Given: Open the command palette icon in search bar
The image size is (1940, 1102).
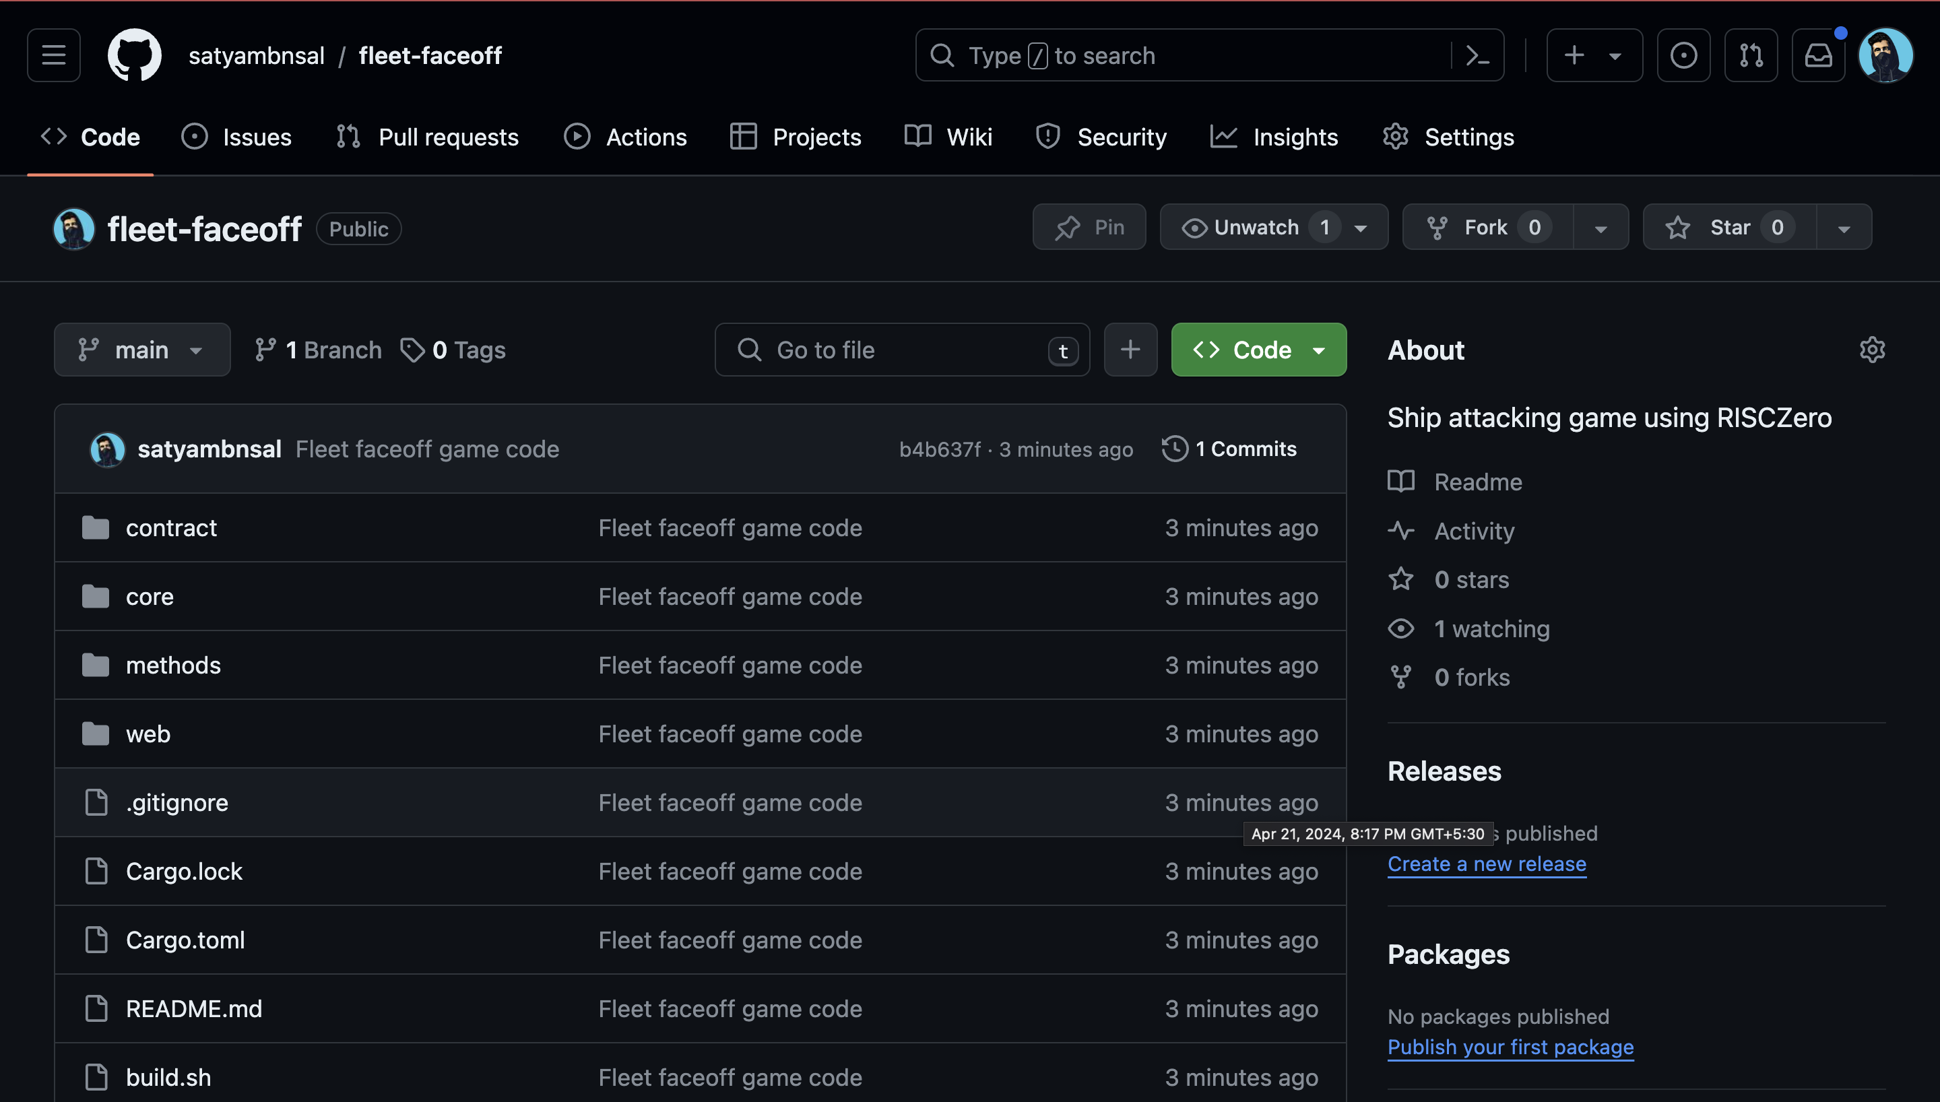Looking at the screenshot, I should click(x=1478, y=55).
